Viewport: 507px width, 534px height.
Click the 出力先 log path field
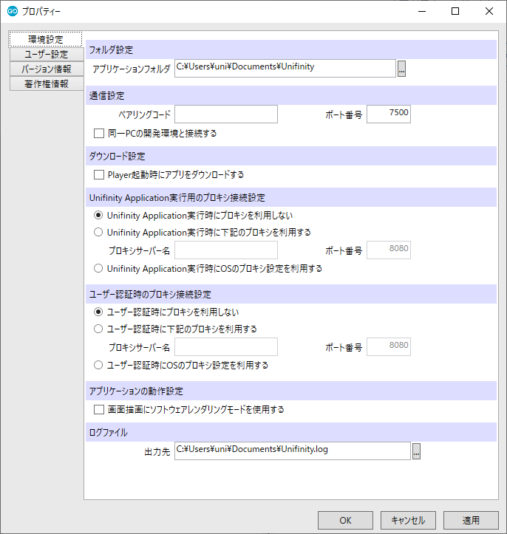(x=293, y=451)
